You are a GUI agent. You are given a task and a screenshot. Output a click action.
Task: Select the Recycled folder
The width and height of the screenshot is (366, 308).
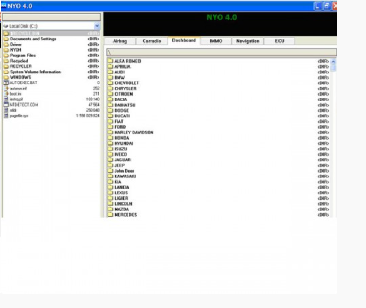tap(51, 61)
